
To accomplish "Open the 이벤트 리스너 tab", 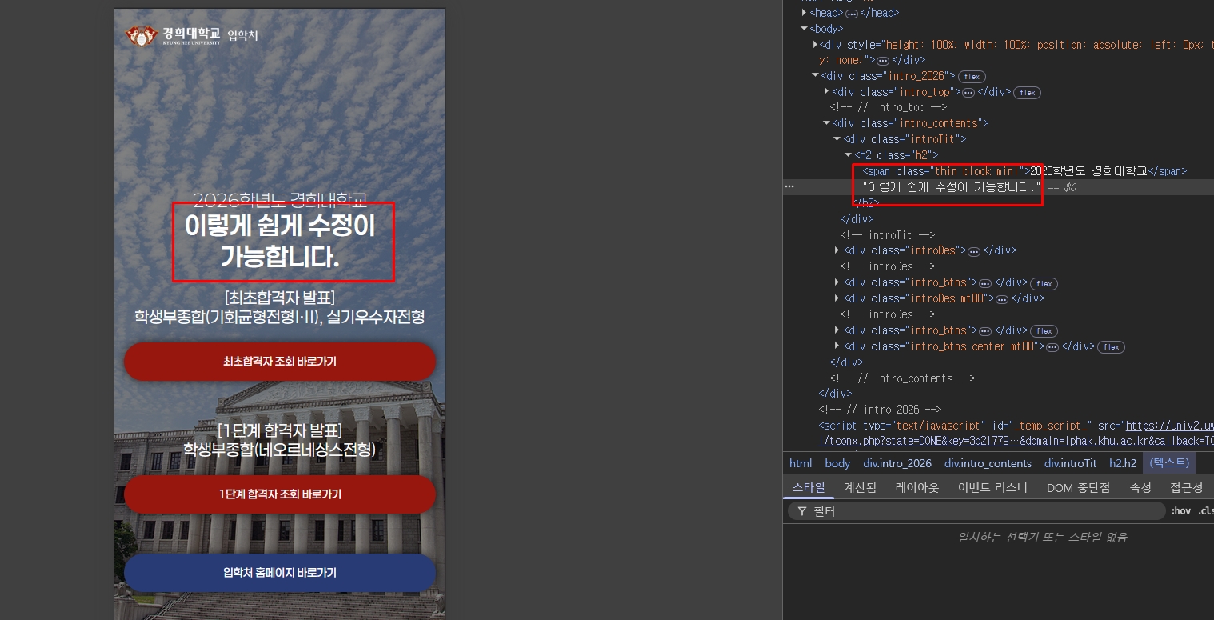I will (x=992, y=487).
